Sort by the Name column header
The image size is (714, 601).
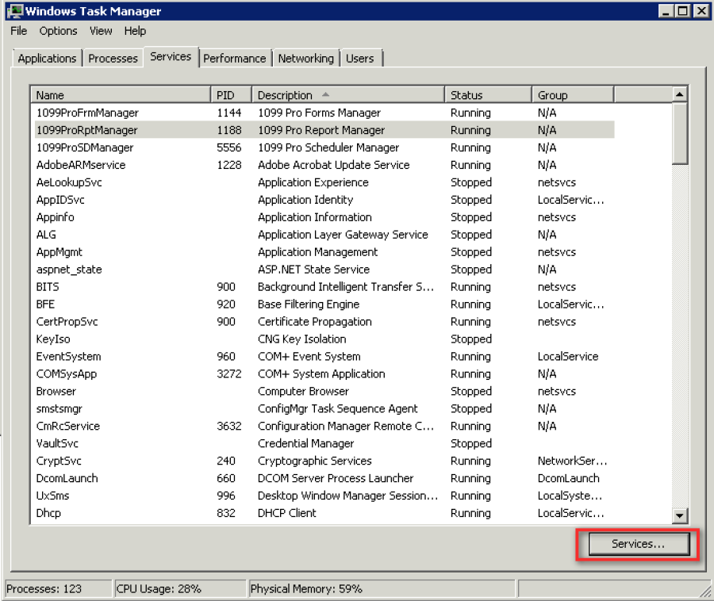[121, 95]
